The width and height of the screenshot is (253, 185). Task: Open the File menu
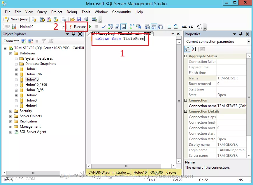point(8,12)
